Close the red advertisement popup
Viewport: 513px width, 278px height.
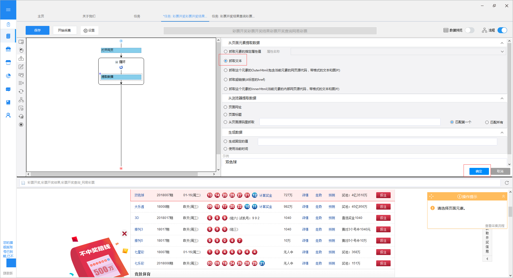(x=125, y=234)
